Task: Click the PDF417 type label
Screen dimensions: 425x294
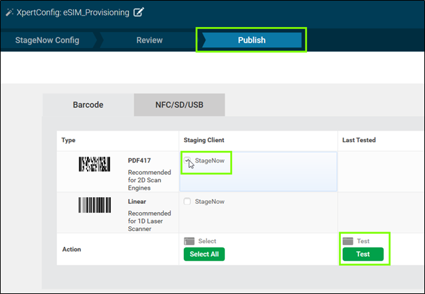Action: click(x=140, y=161)
